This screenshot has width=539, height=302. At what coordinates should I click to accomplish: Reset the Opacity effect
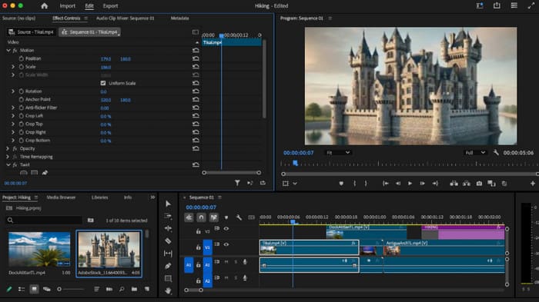[x=196, y=148]
